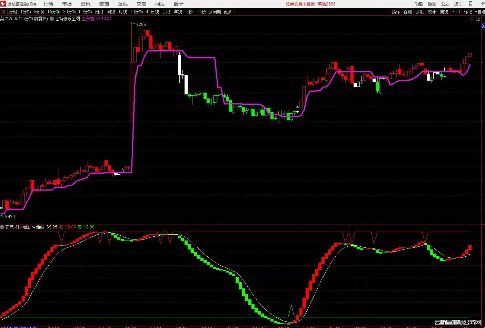Click the 画线 drawing tool button
The height and width of the screenshot is (328, 485).
coord(444,12)
